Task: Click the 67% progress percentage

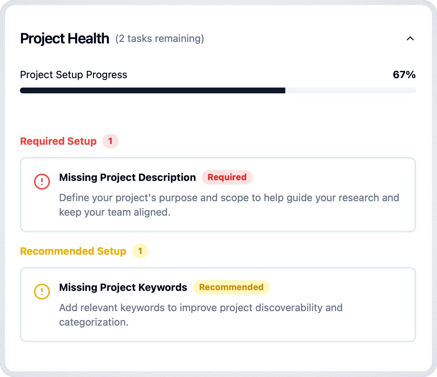Action: (404, 75)
